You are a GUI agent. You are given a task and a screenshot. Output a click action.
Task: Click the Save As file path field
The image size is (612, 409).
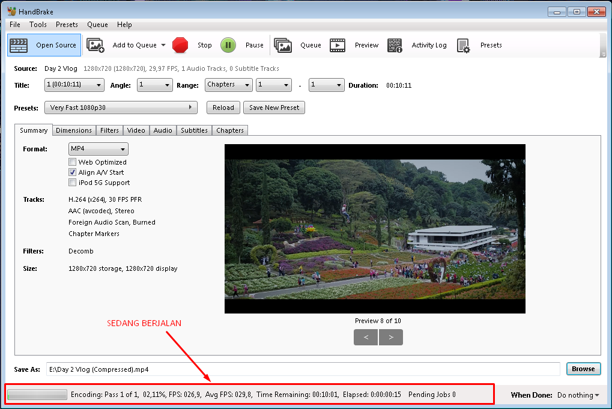[303, 369]
